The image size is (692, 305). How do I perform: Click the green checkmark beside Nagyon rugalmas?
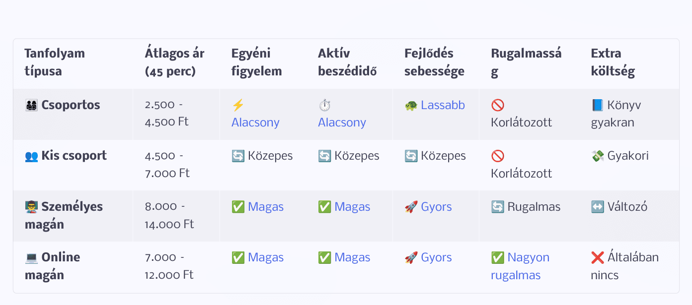tap(497, 257)
